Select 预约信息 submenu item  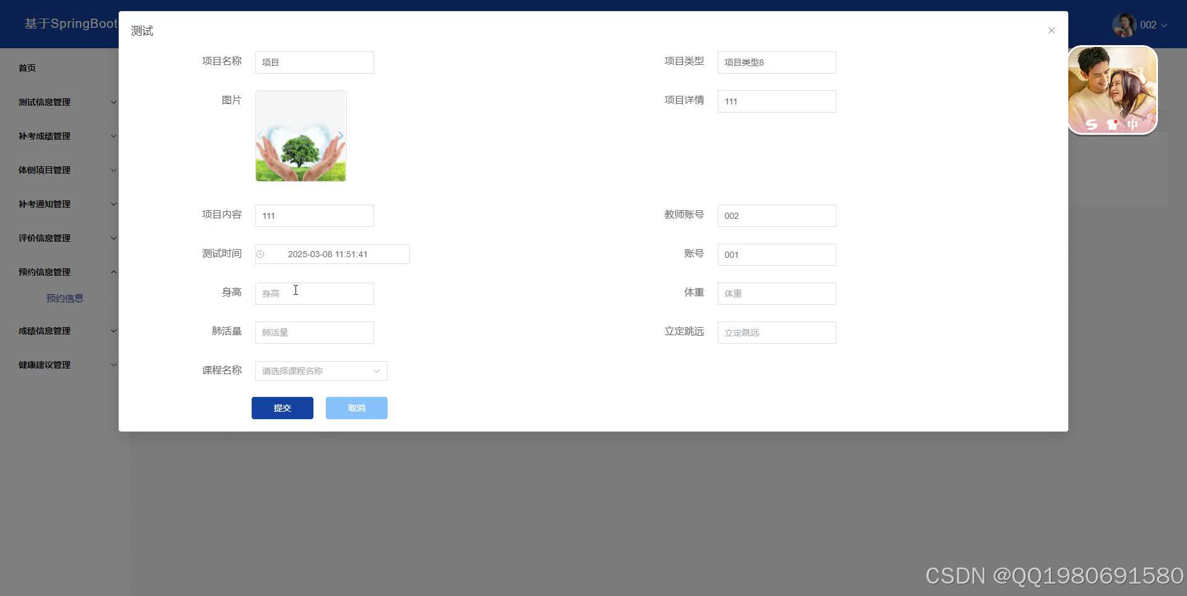[x=65, y=298]
